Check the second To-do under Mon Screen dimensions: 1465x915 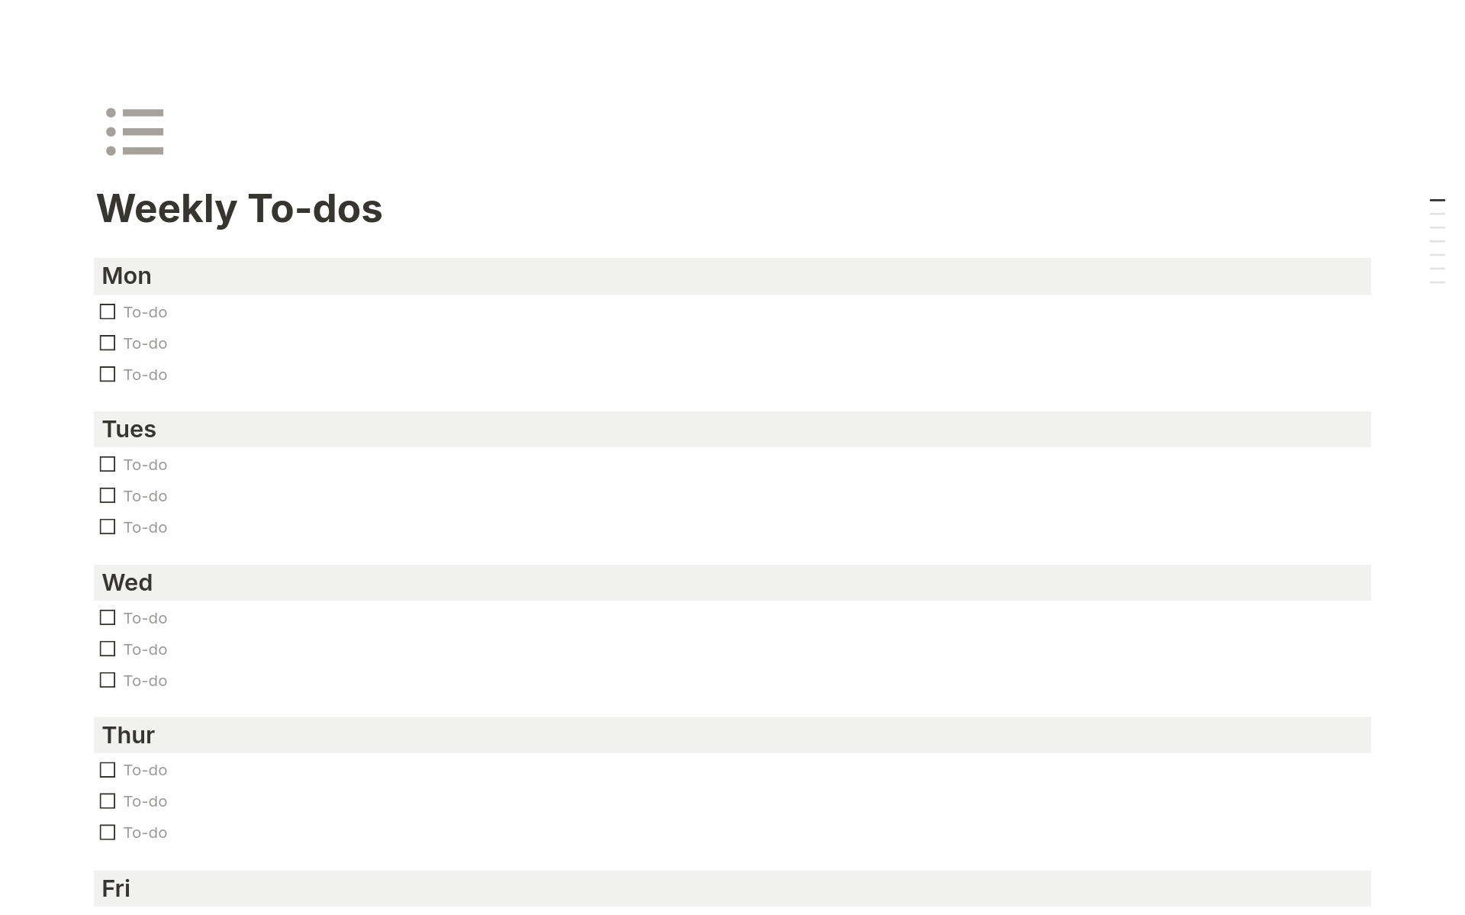coord(108,343)
